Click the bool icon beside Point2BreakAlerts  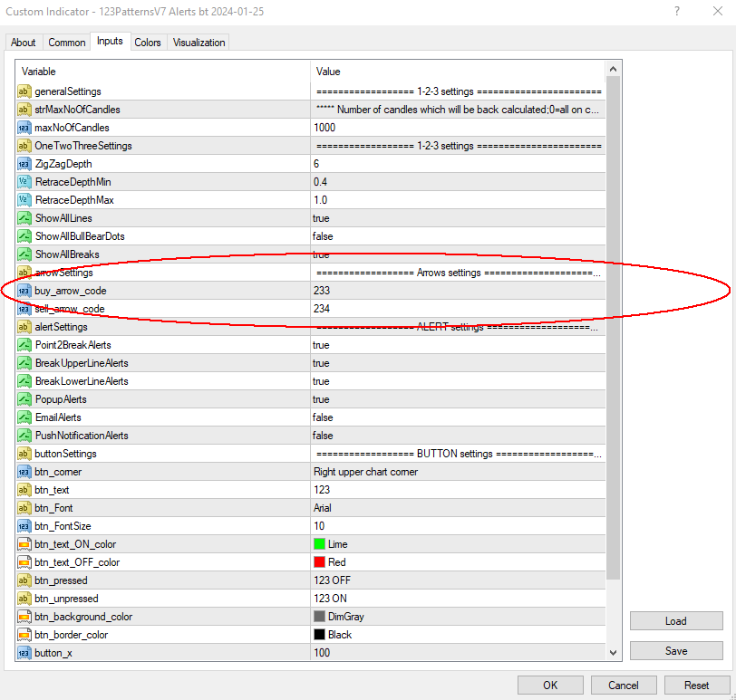tap(24, 345)
